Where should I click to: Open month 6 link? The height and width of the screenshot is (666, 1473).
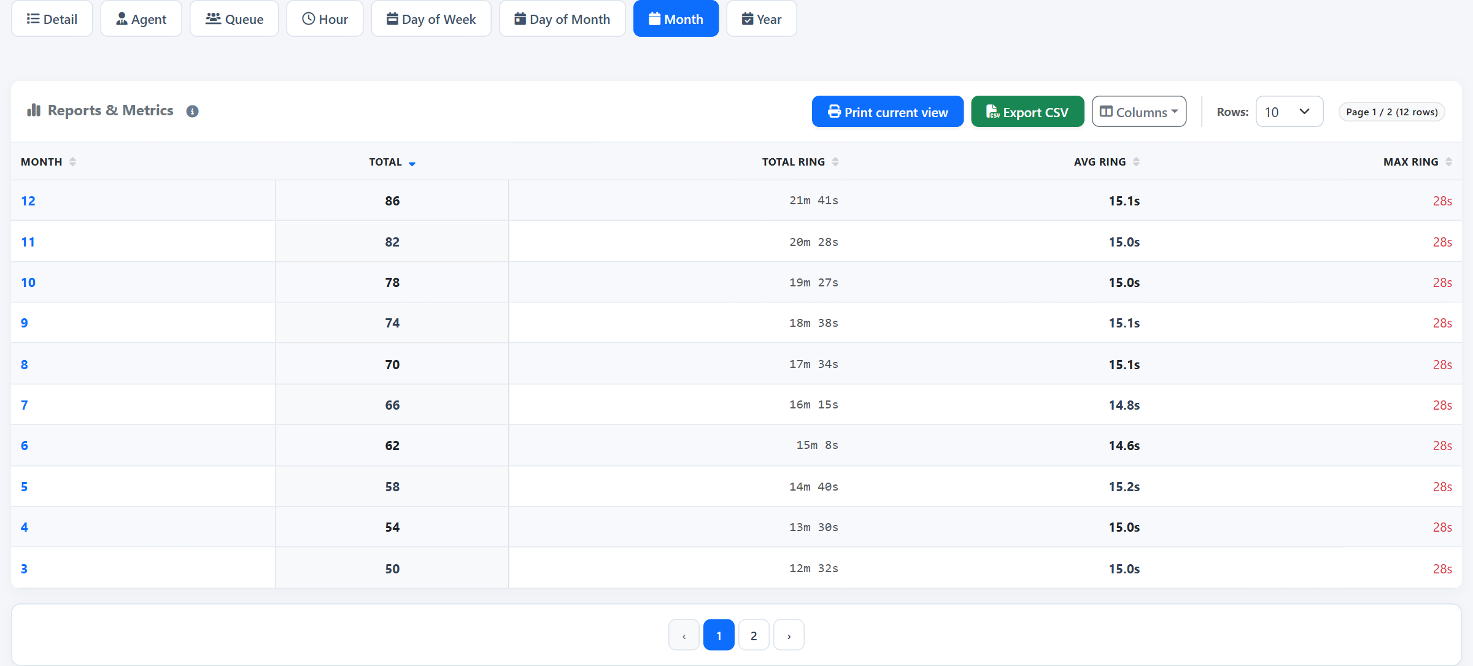25,446
